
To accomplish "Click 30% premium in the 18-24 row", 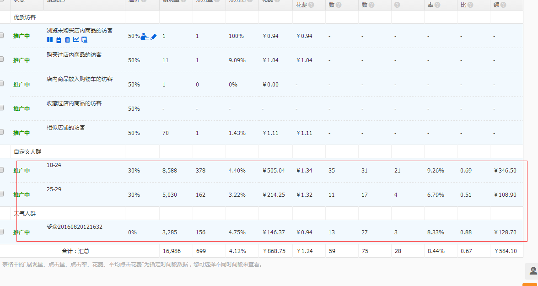I will coord(134,170).
